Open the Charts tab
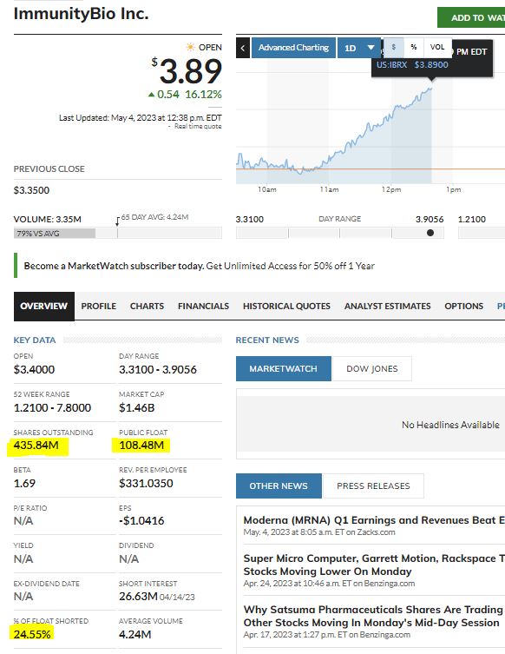Image resolution: width=505 pixels, height=654 pixels. click(x=147, y=306)
